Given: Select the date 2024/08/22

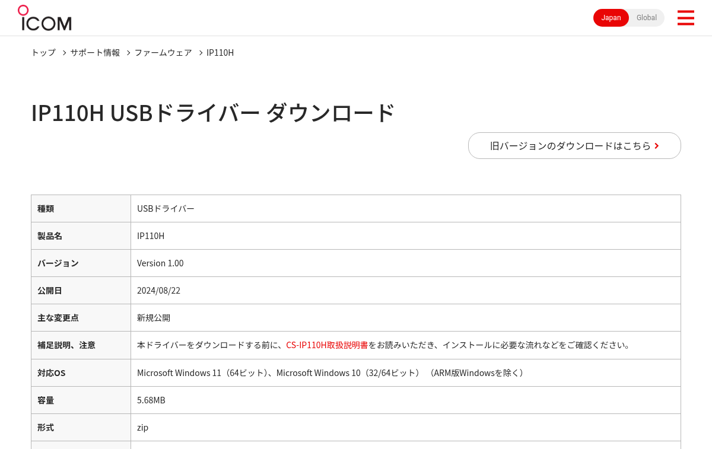Looking at the screenshot, I should [158, 291].
